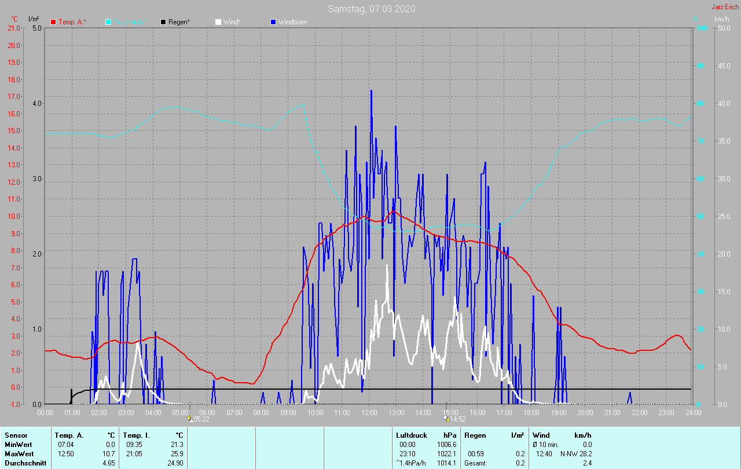This screenshot has width=741, height=469.
Task: Click the MaxWert row label
Action: tap(19, 453)
